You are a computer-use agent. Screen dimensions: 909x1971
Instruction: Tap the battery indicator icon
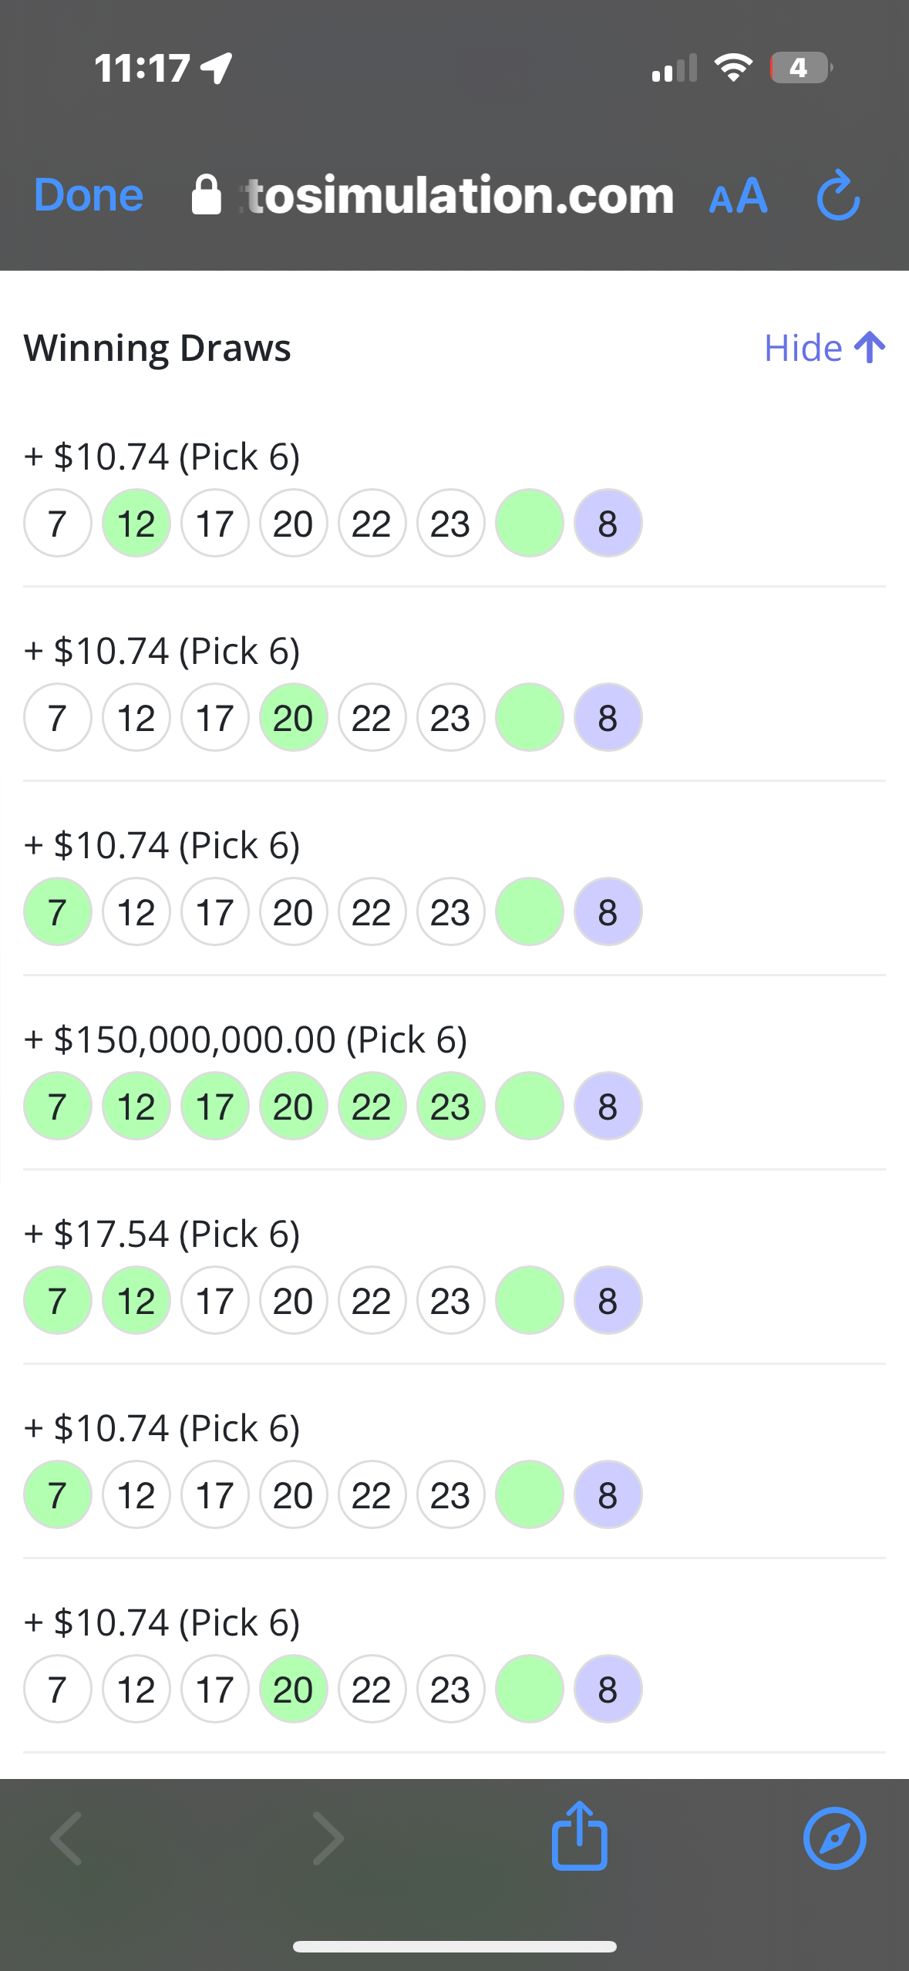point(800,68)
